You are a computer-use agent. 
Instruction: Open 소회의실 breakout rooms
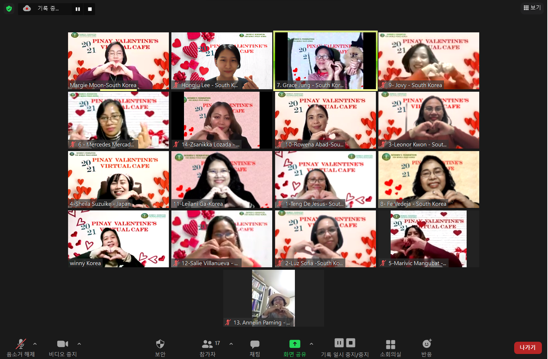(390, 347)
